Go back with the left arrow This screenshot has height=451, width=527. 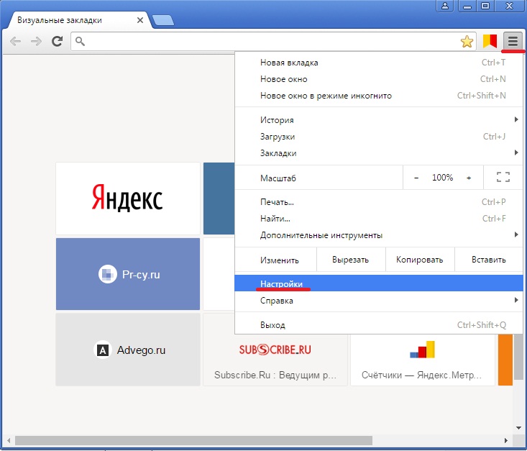15,42
